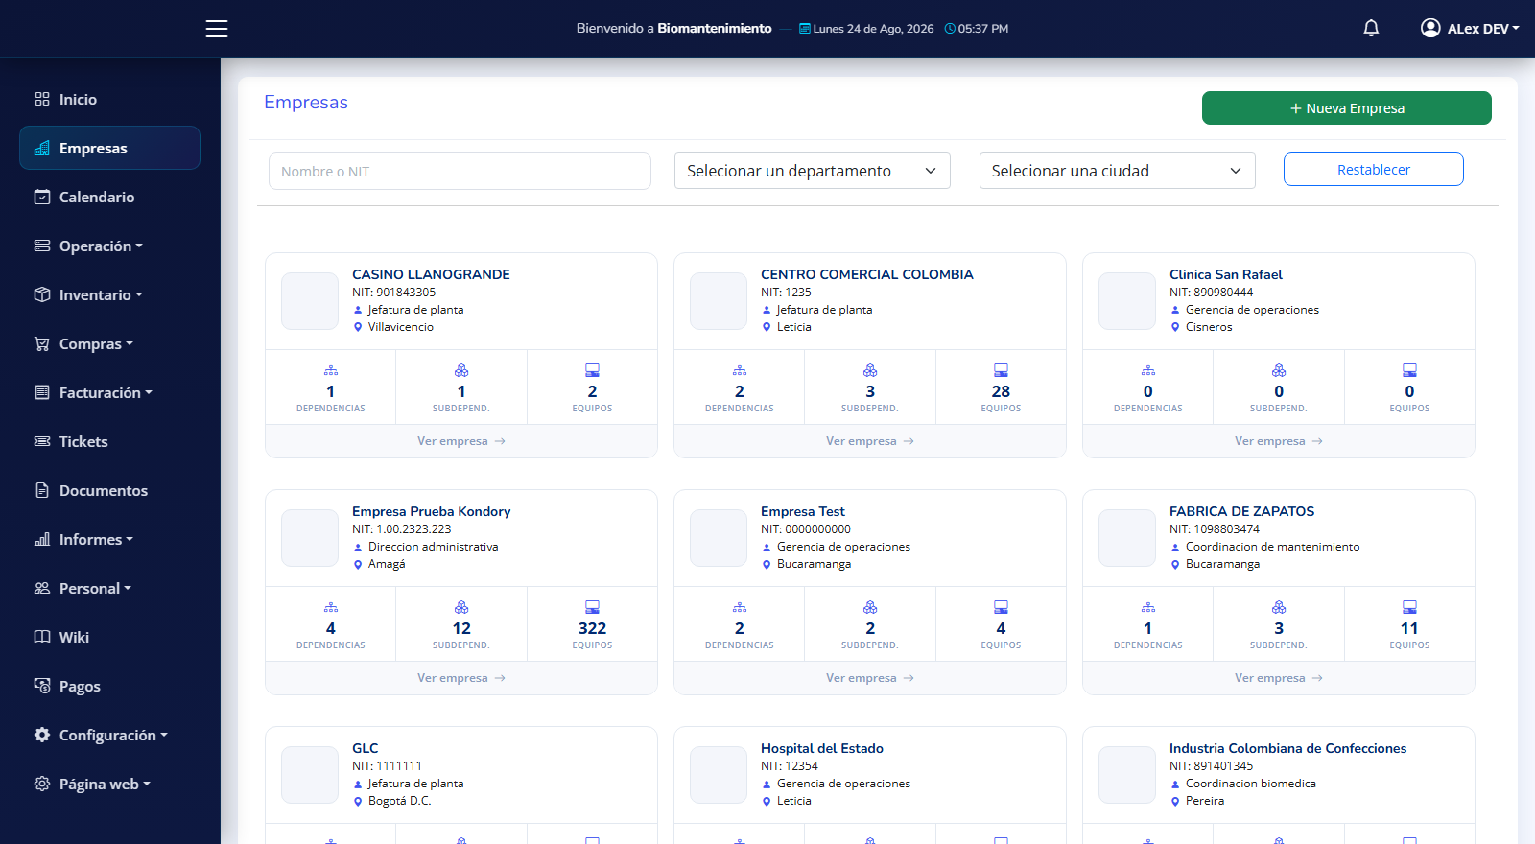Image resolution: width=1535 pixels, height=844 pixels.
Task: Click Ver empresa on CASINO LLANOGRANDE card
Action: 461,441
